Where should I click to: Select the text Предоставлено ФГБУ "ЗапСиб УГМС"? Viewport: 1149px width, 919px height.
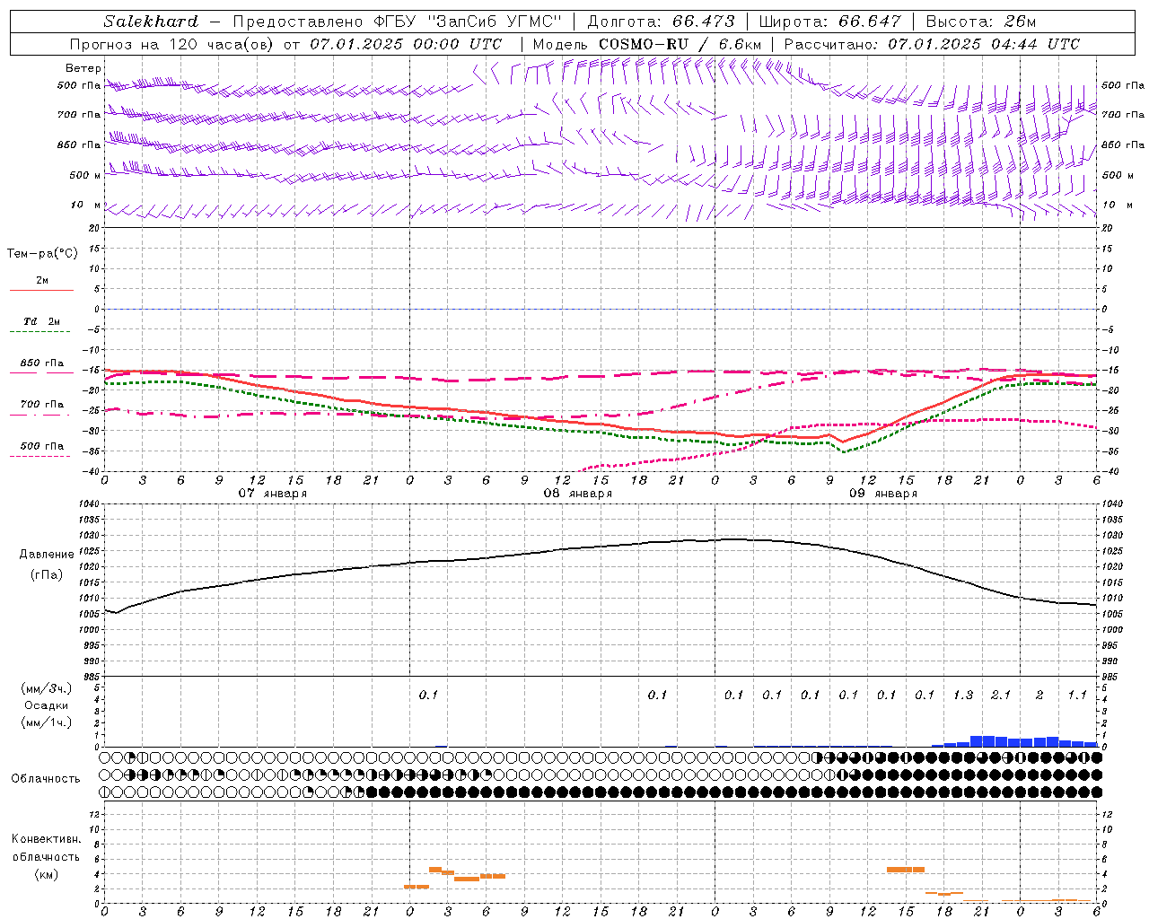pyautogui.click(x=396, y=22)
